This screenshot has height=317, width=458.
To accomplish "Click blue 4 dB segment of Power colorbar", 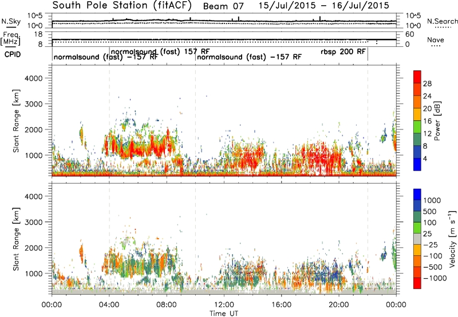I will coord(417,164).
